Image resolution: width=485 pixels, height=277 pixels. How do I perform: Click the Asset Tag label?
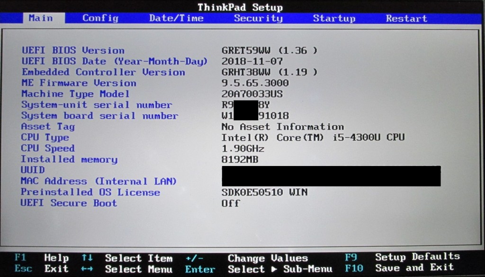point(48,127)
